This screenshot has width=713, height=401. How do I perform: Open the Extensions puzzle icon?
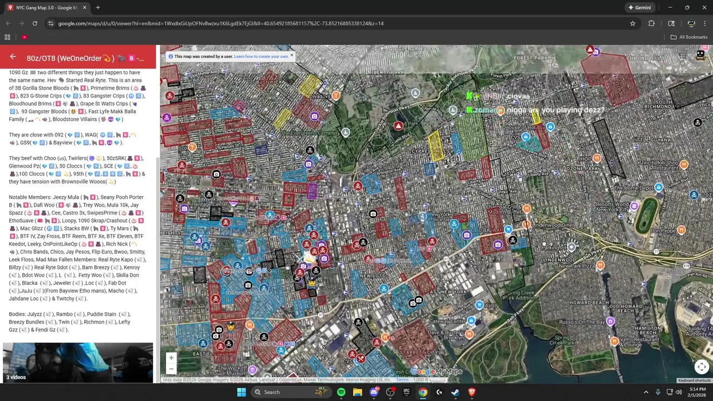click(x=651, y=23)
